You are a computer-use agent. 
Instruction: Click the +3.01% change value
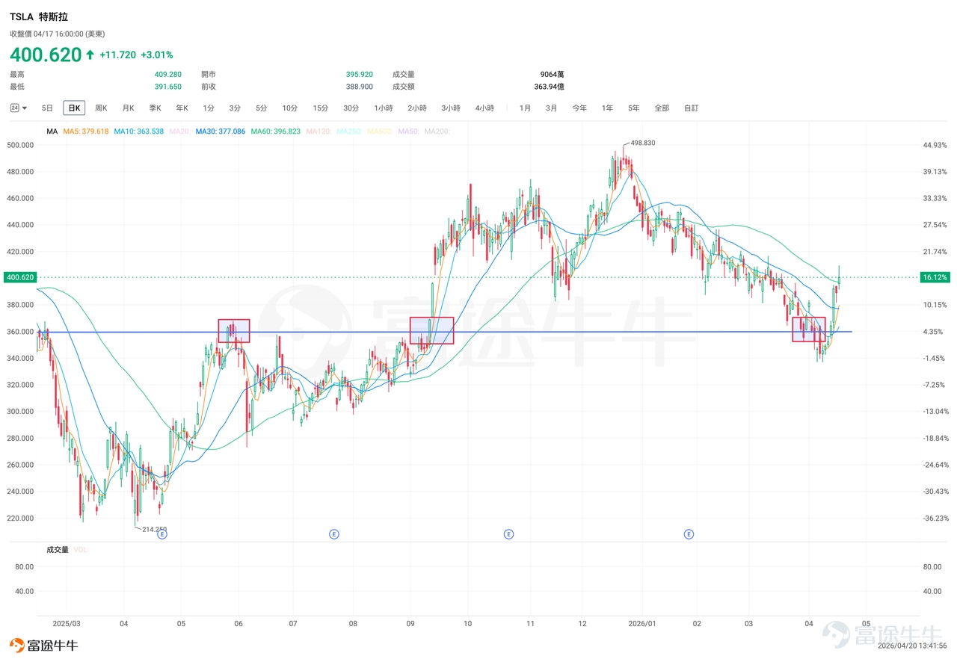157,55
